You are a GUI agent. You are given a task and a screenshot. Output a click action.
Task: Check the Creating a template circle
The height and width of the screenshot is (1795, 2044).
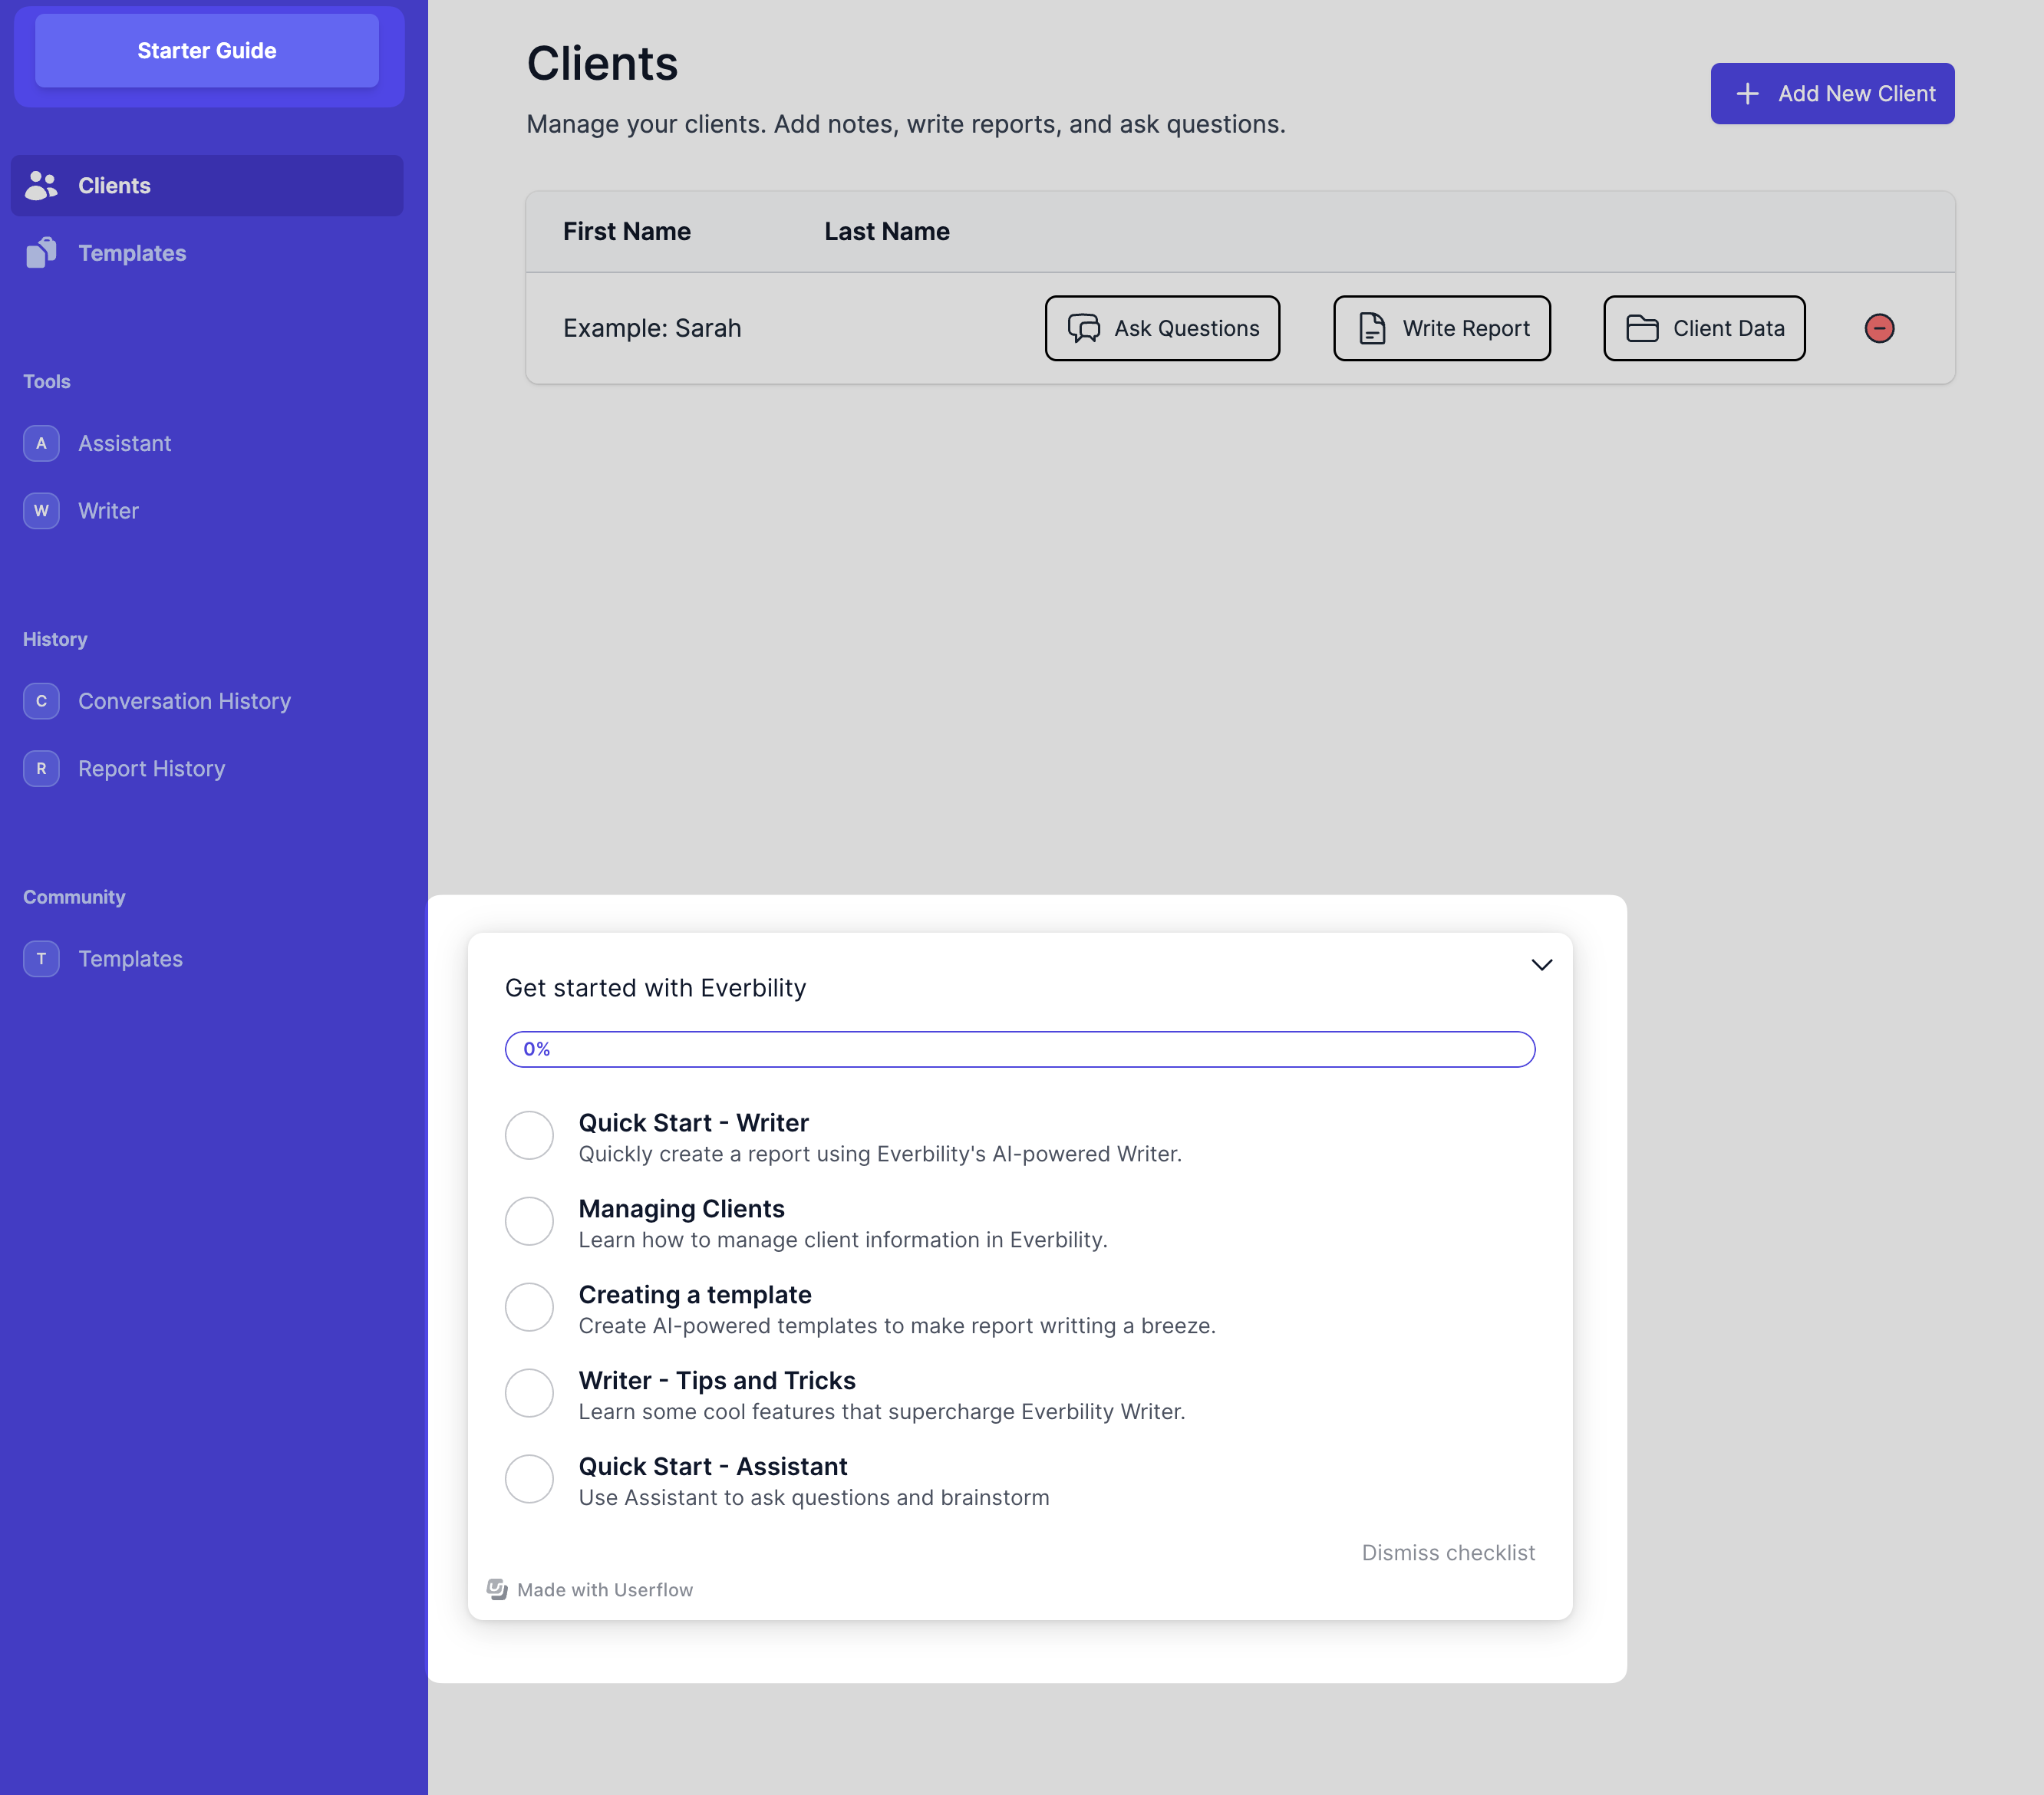coord(529,1307)
